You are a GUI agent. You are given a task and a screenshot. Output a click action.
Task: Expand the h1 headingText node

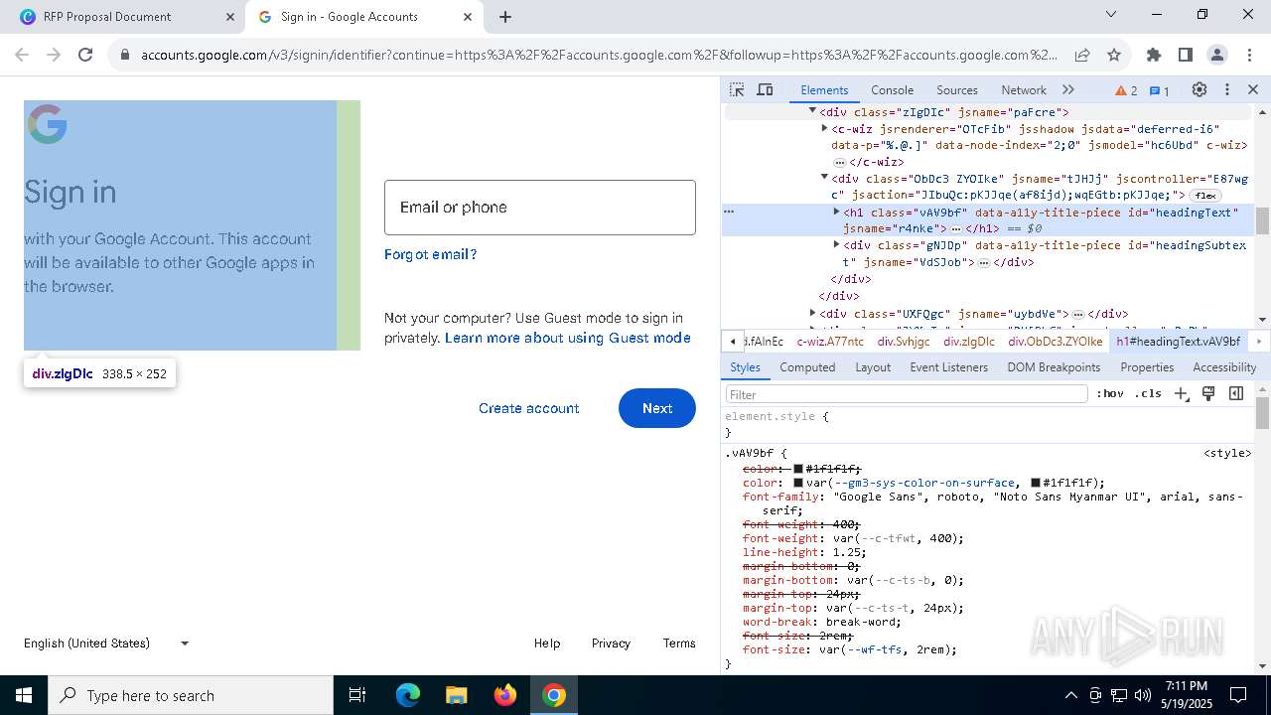(836, 212)
